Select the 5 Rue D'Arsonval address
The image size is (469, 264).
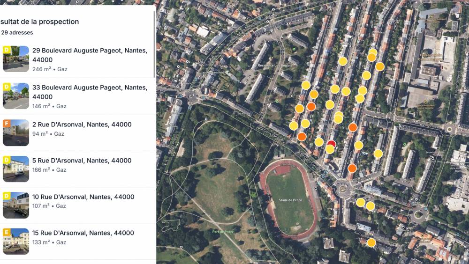tap(77, 169)
